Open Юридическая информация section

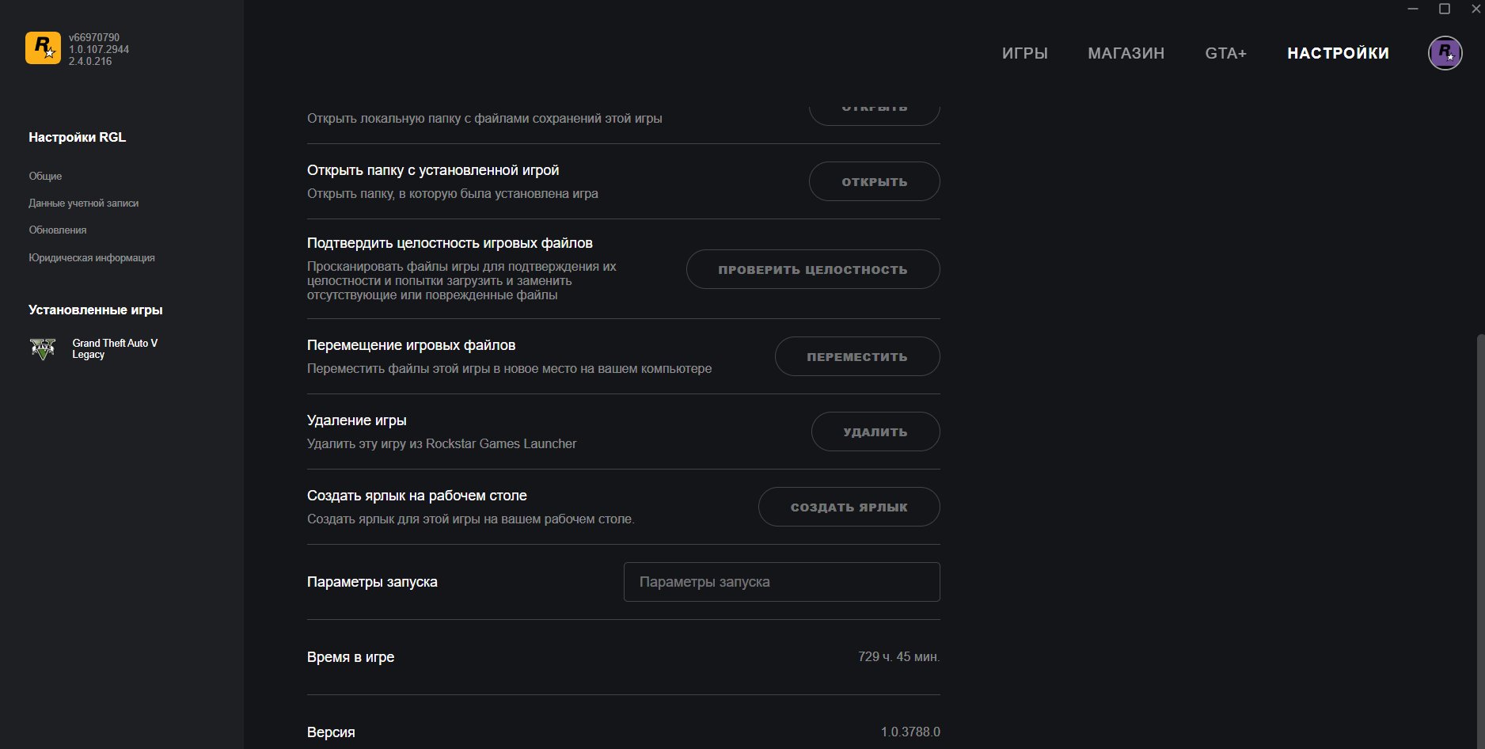point(92,257)
